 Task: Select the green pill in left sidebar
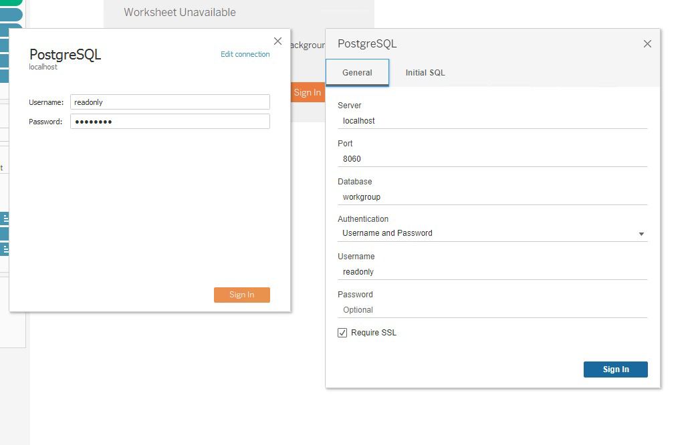pos(11,2)
